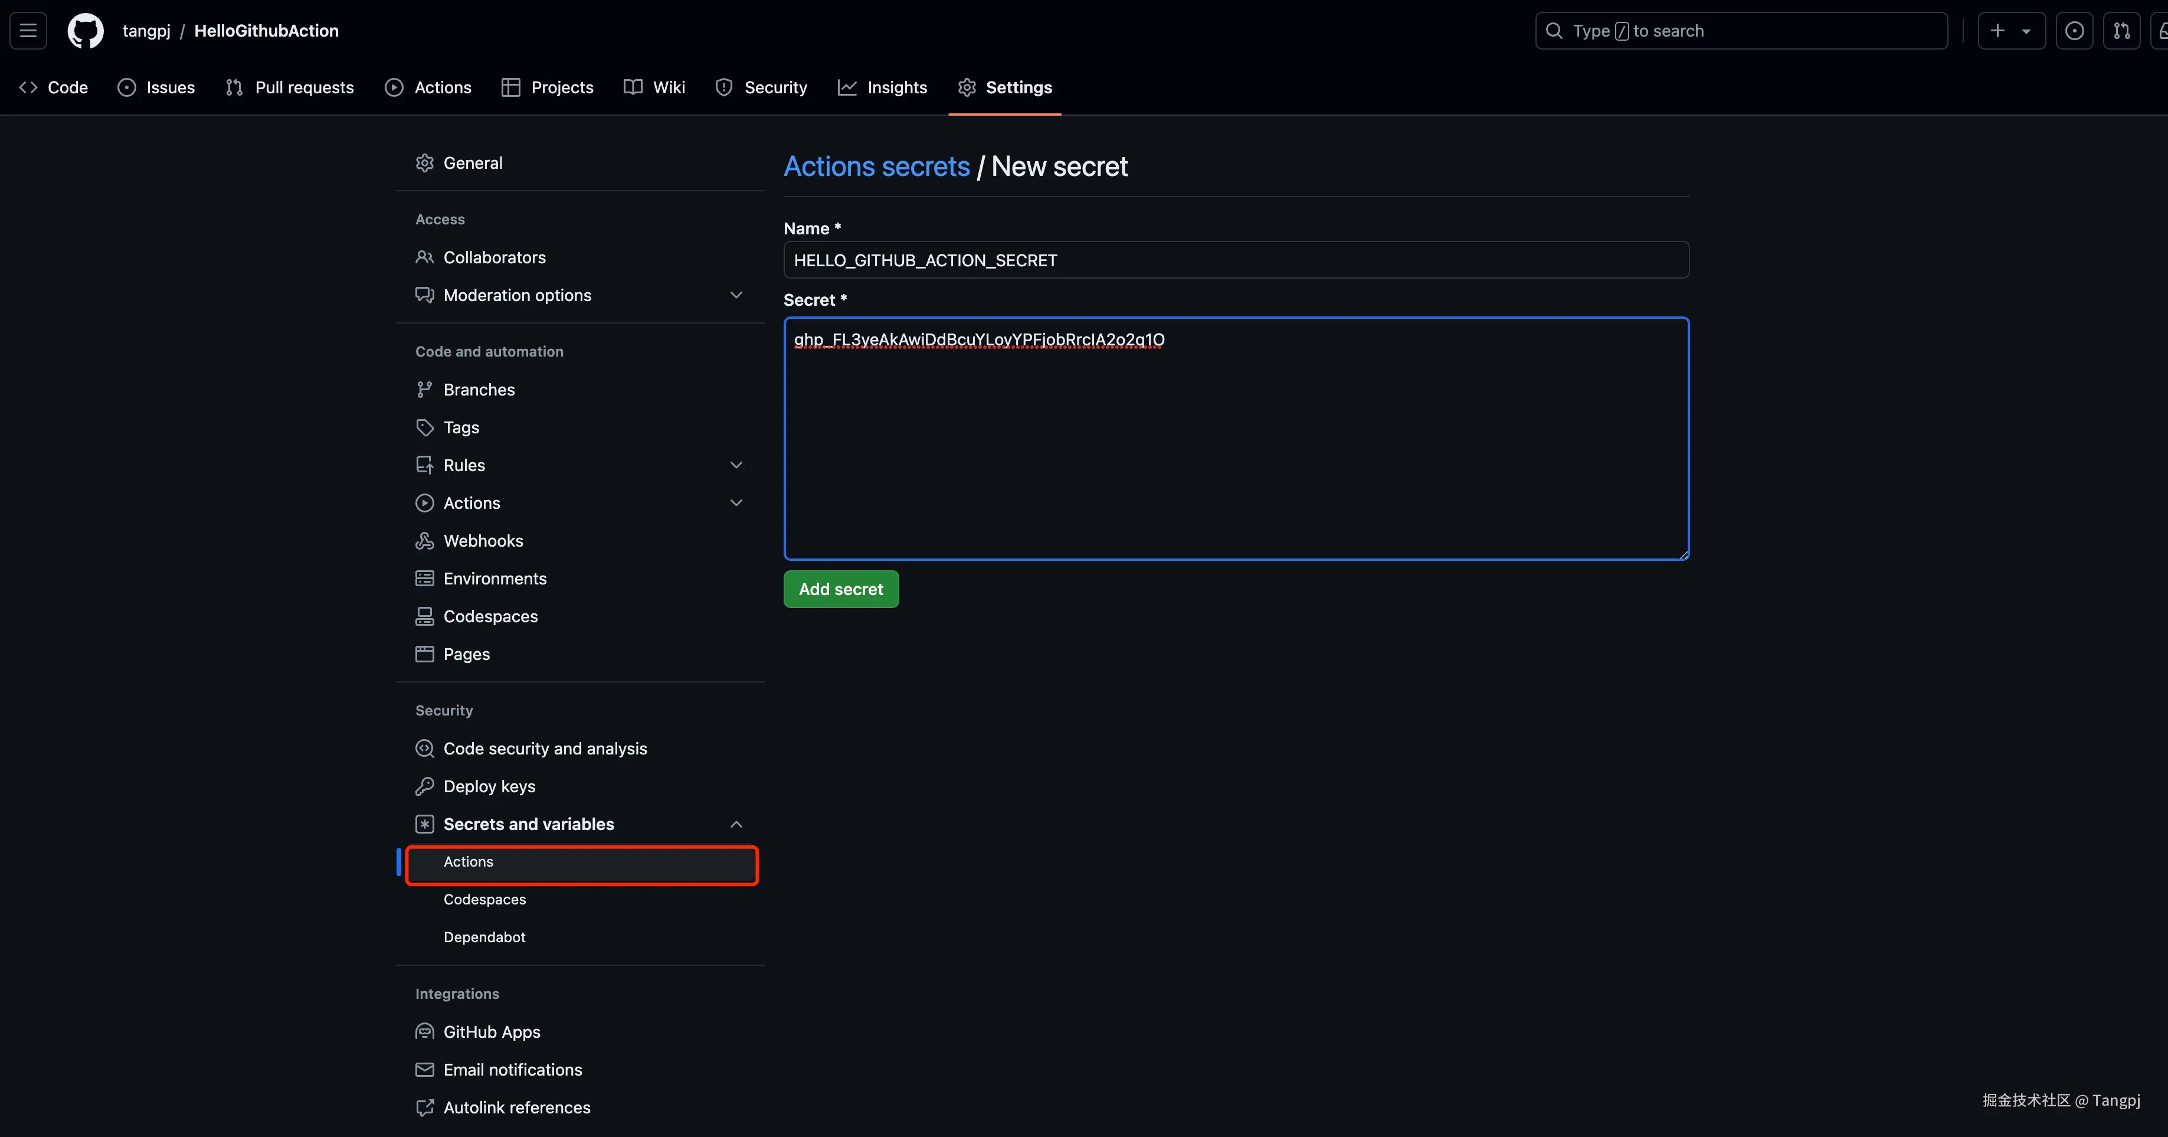Viewport: 2168px width, 1137px height.
Task: Click the Webhooks sidebar icon
Action: coord(424,541)
